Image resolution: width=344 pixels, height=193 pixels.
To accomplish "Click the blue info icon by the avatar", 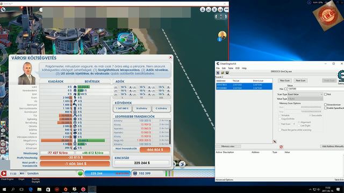I will (x=219, y=40).
